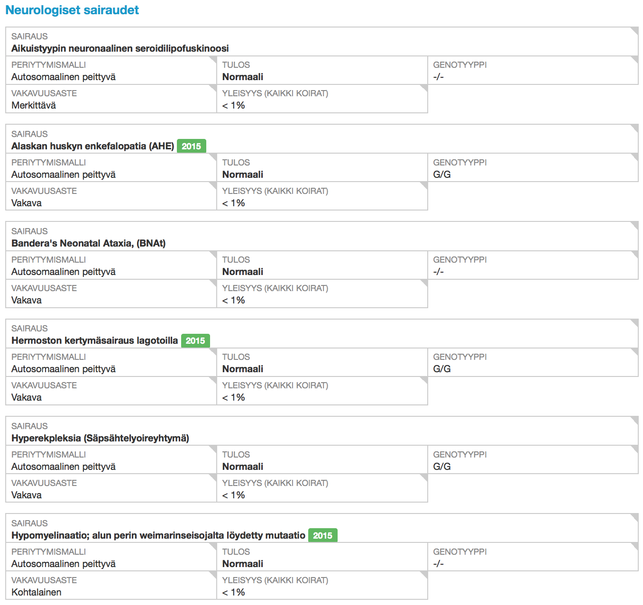
Task: Click the Alaskan huskyn enkefalopatia (AHE) disease name
Action: tap(92, 146)
